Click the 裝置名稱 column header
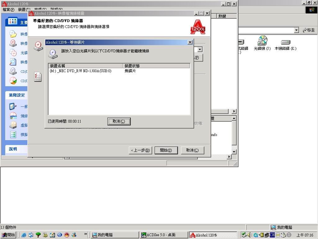 [x=85, y=66]
